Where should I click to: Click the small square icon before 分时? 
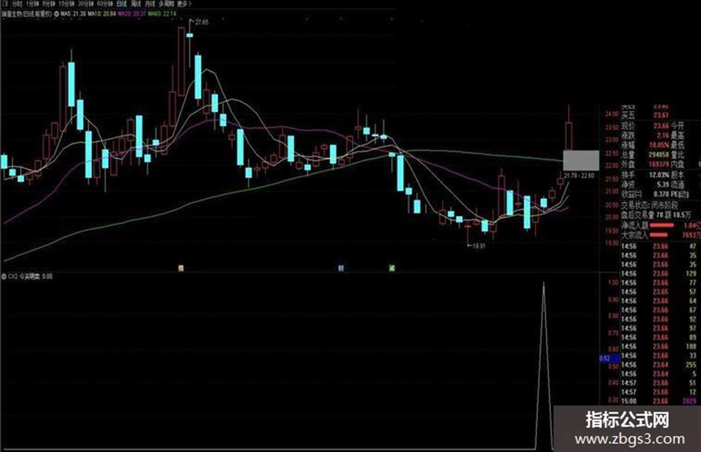click(x=5, y=4)
